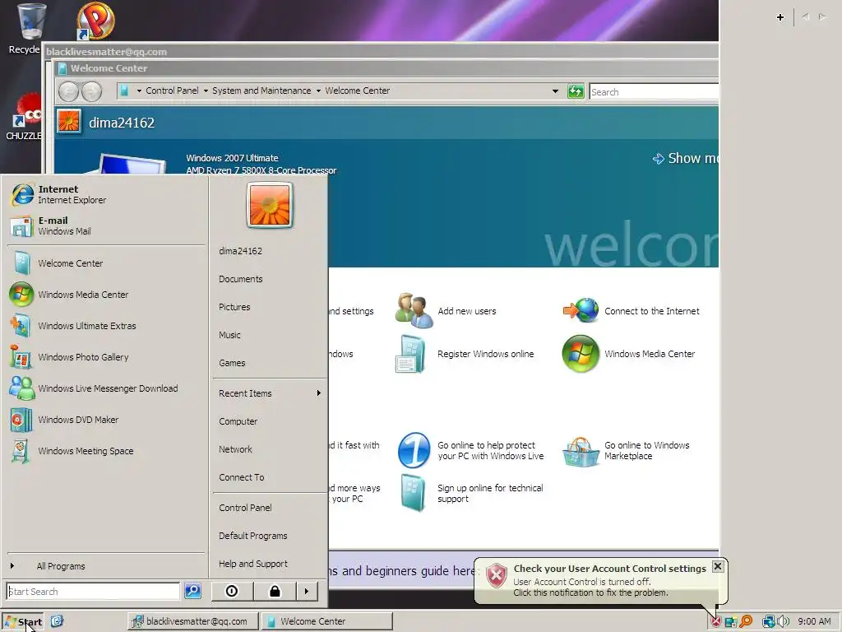Launch Welcome Center from Start menu
The width and height of the screenshot is (842, 632).
(x=106, y=263)
